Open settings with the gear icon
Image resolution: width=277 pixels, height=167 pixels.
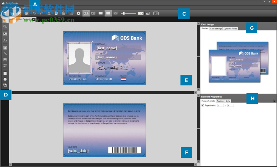79,13
